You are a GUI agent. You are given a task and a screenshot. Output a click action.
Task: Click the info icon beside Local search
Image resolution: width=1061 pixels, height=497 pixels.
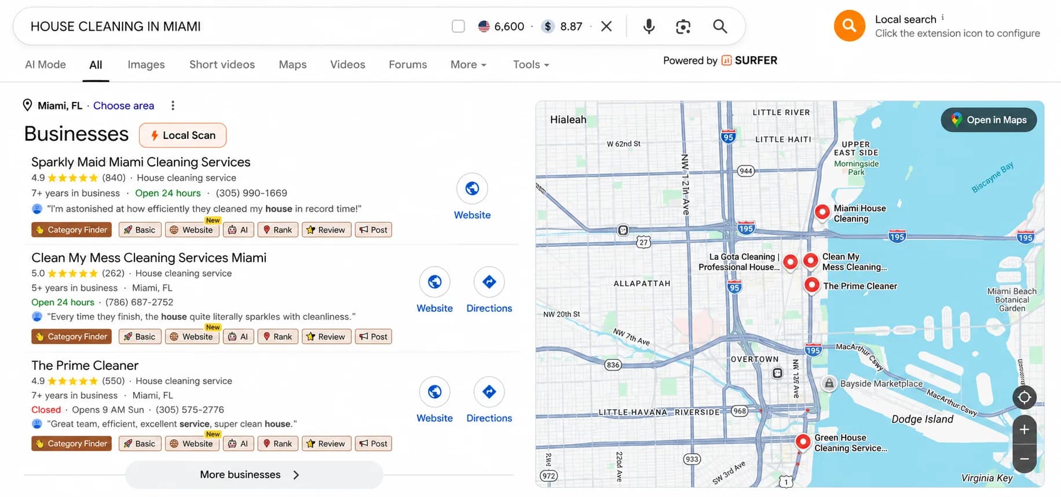(x=942, y=17)
